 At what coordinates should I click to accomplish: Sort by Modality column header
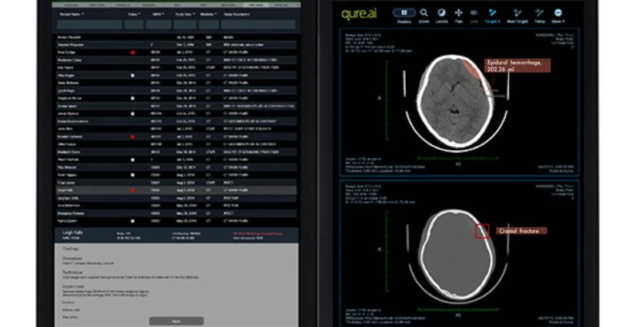pos(208,14)
